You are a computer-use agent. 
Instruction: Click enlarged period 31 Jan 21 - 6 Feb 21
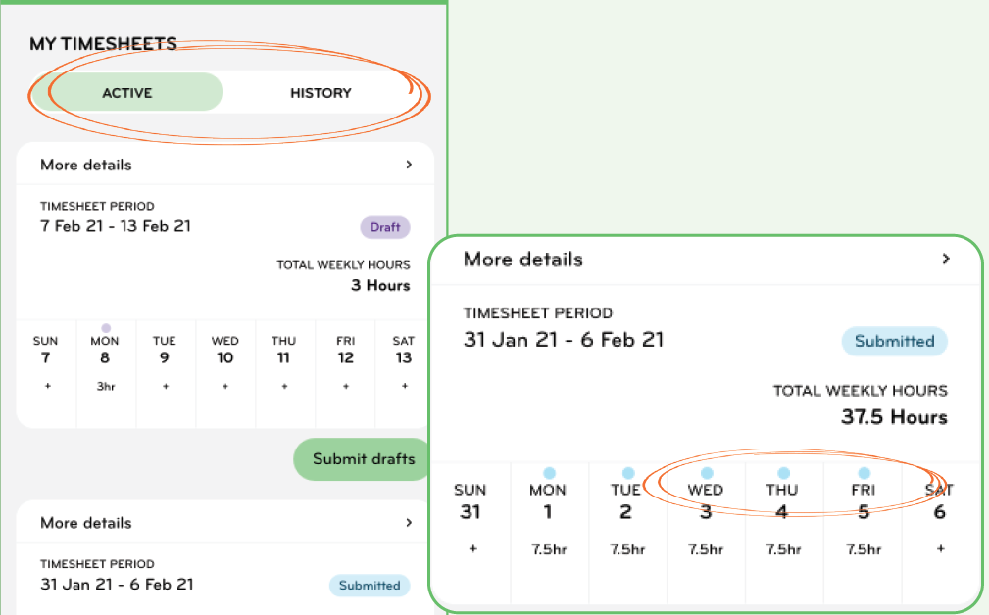click(564, 340)
